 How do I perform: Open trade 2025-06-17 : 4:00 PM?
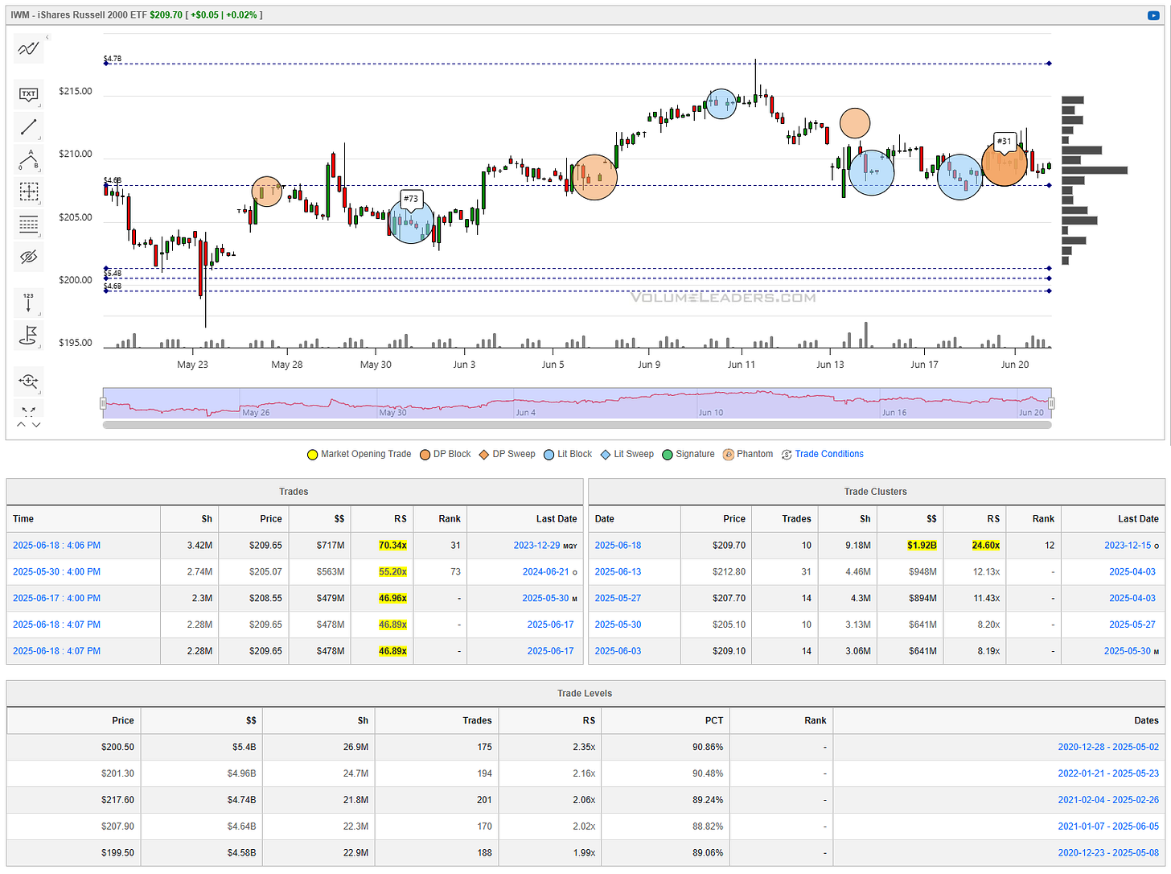56,599
